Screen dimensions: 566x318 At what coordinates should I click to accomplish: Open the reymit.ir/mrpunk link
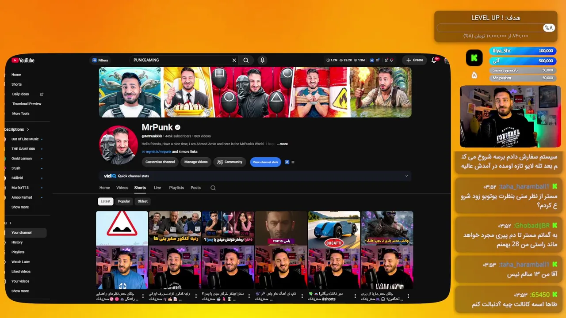(159, 152)
